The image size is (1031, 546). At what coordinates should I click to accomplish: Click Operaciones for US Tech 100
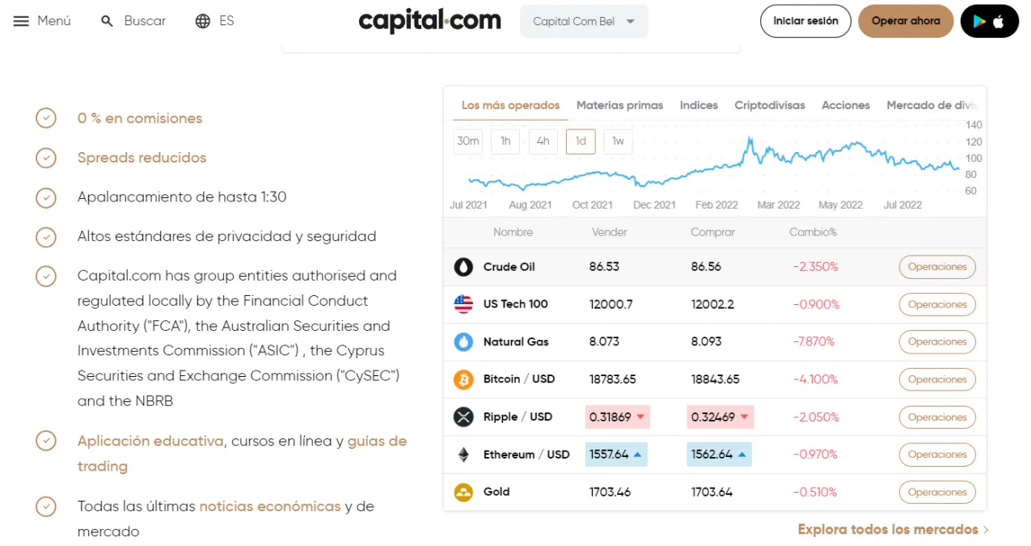[937, 305]
